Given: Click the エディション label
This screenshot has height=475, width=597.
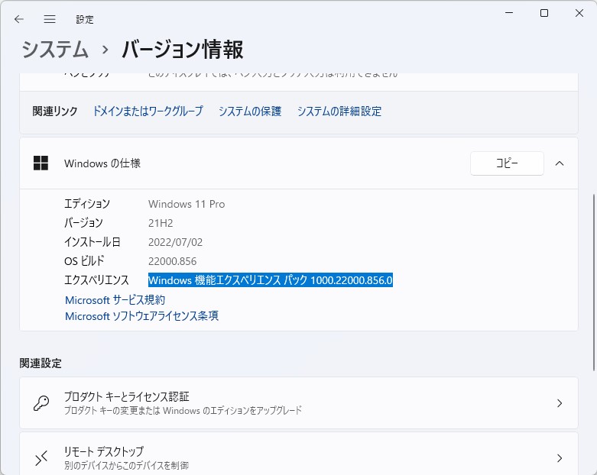Looking at the screenshot, I should pyautogui.click(x=87, y=204).
